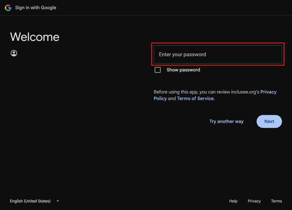
Task: Open the English (United States) language dropdown
Action: (x=34, y=201)
